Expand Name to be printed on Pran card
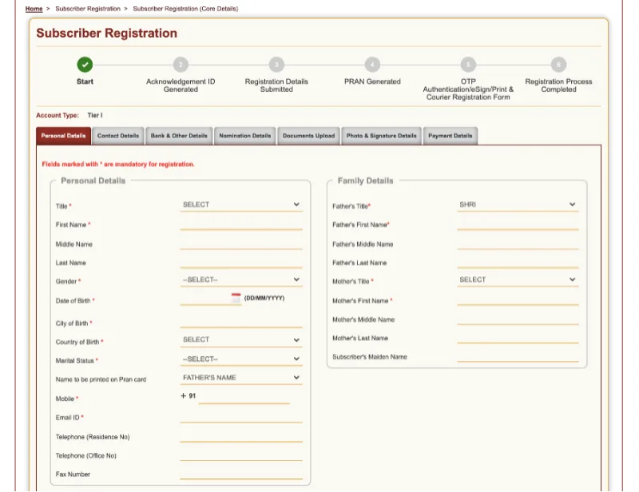This screenshot has width=639, height=492. point(240,378)
